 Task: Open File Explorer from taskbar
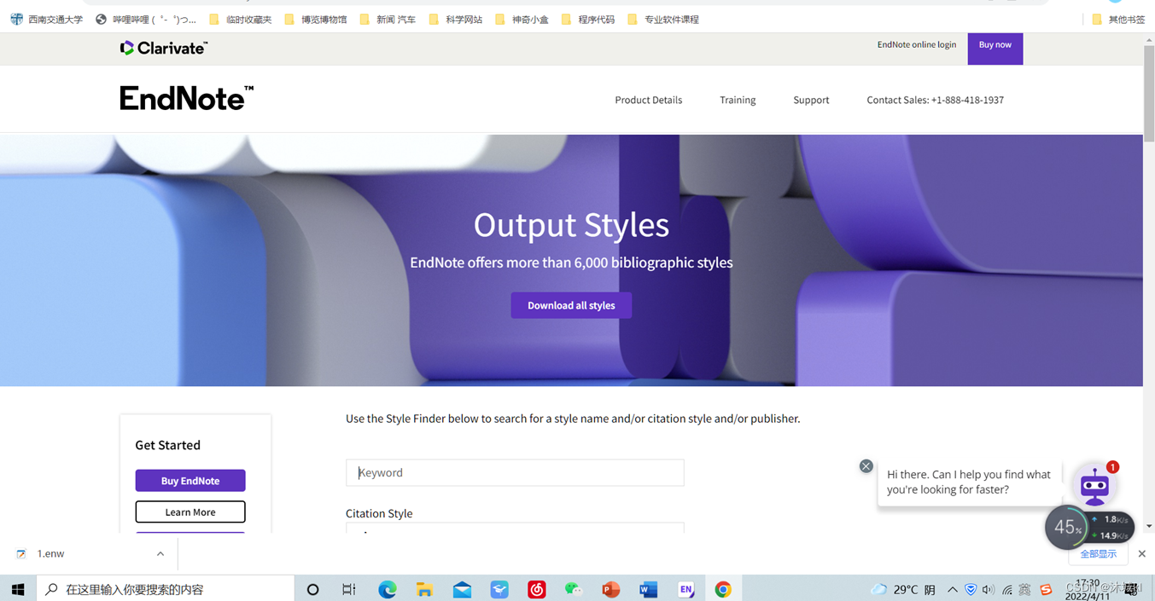(424, 589)
